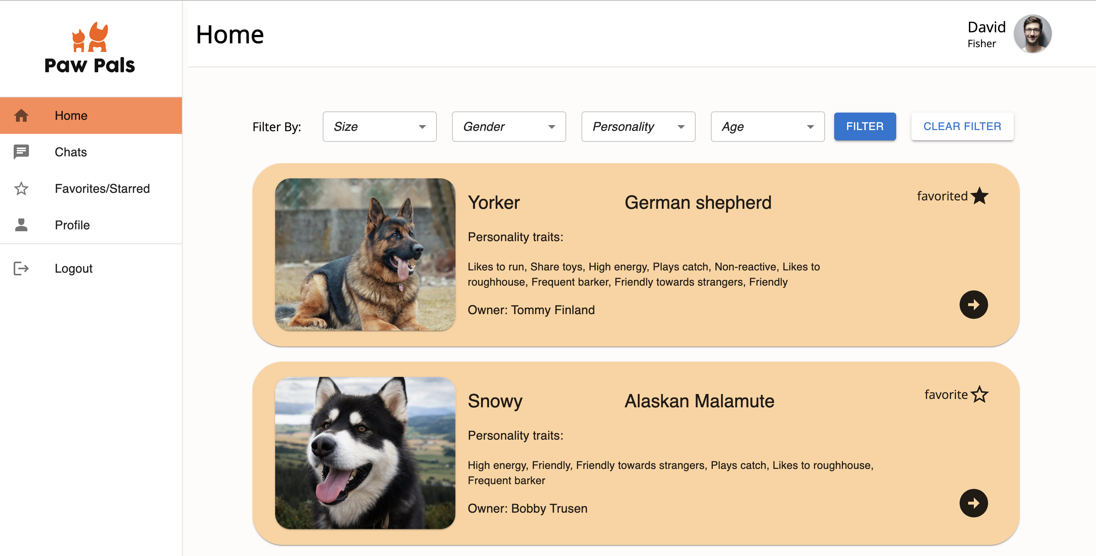Screen dimensions: 1096x556
Task: Click the Profile person icon
Action: tap(21, 225)
